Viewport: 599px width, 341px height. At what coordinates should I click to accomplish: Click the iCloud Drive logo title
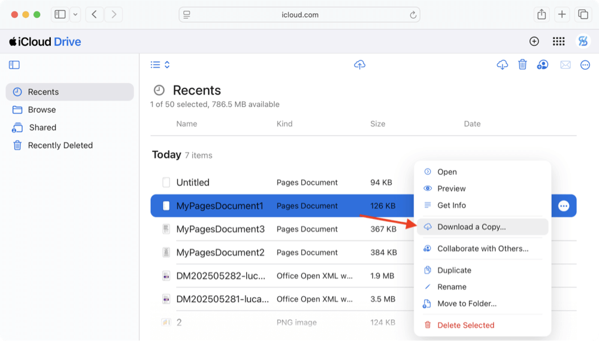pos(45,41)
